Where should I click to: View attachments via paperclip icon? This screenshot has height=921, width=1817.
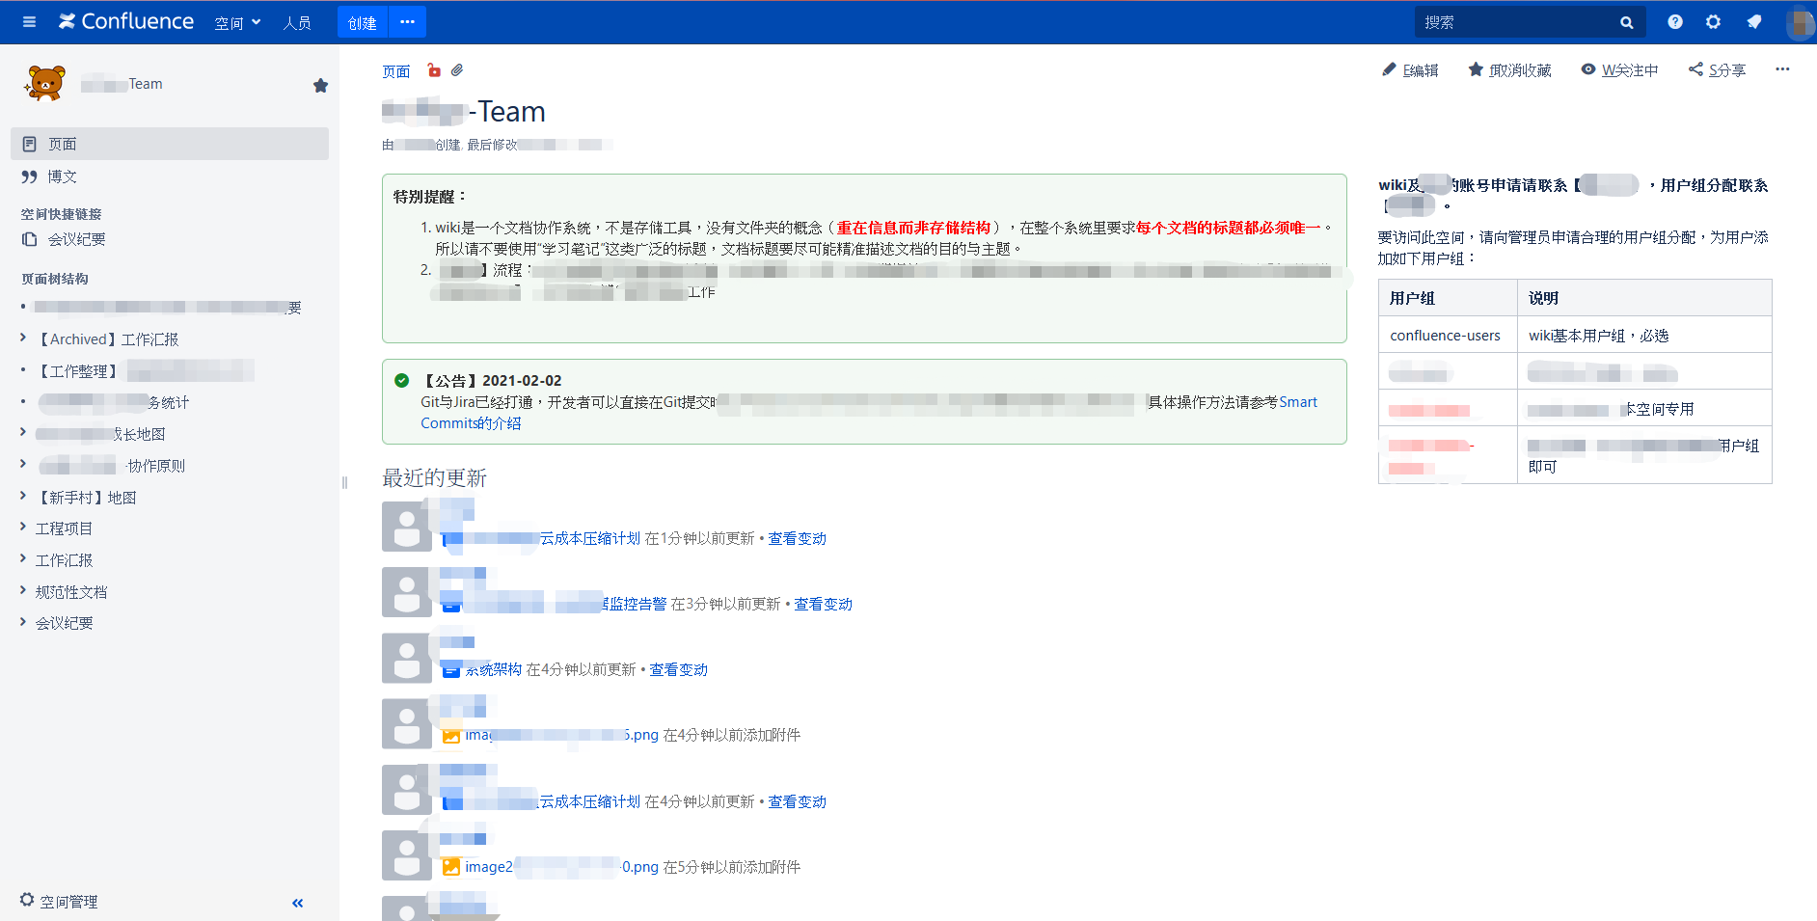[x=458, y=70]
